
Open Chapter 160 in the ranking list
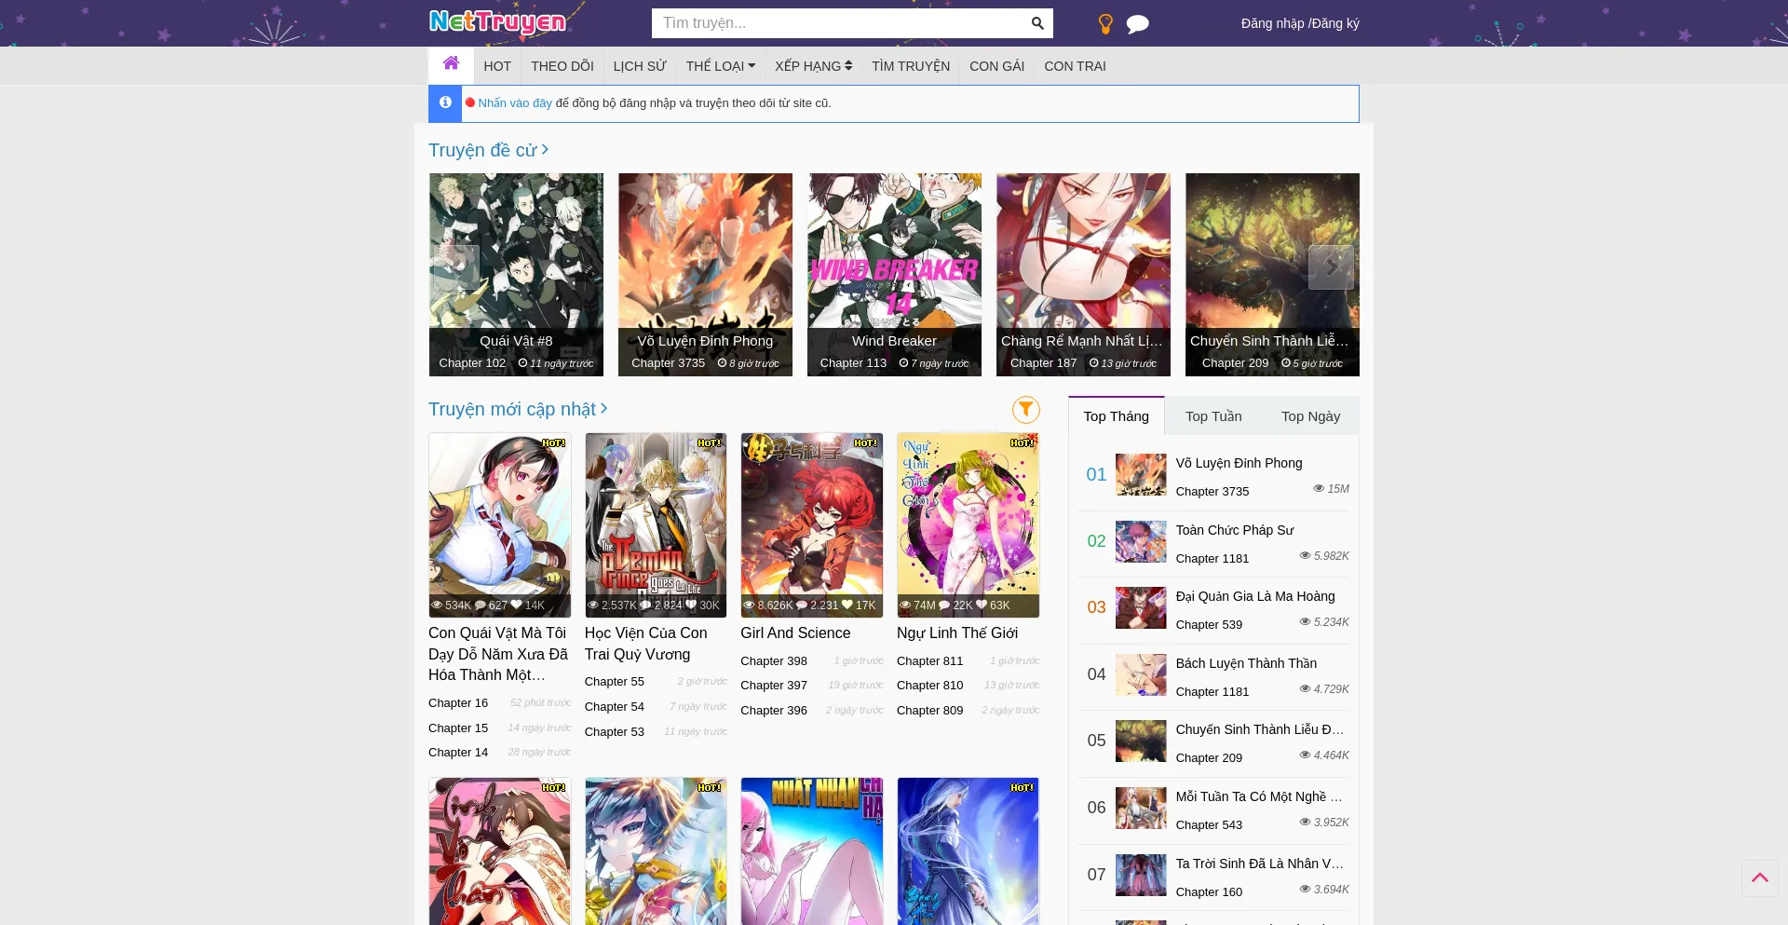1209,891
